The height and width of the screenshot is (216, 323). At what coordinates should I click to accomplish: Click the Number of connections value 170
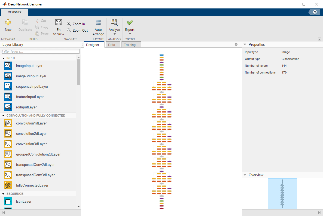click(x=284, y=72)
